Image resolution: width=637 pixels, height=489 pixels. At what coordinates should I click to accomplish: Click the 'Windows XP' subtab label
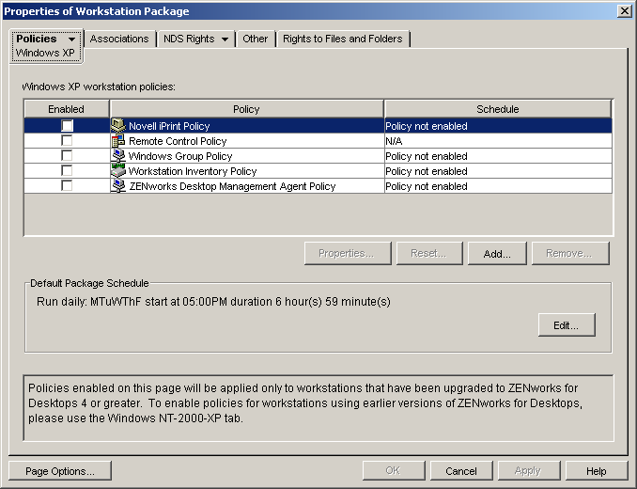point(45,53)
